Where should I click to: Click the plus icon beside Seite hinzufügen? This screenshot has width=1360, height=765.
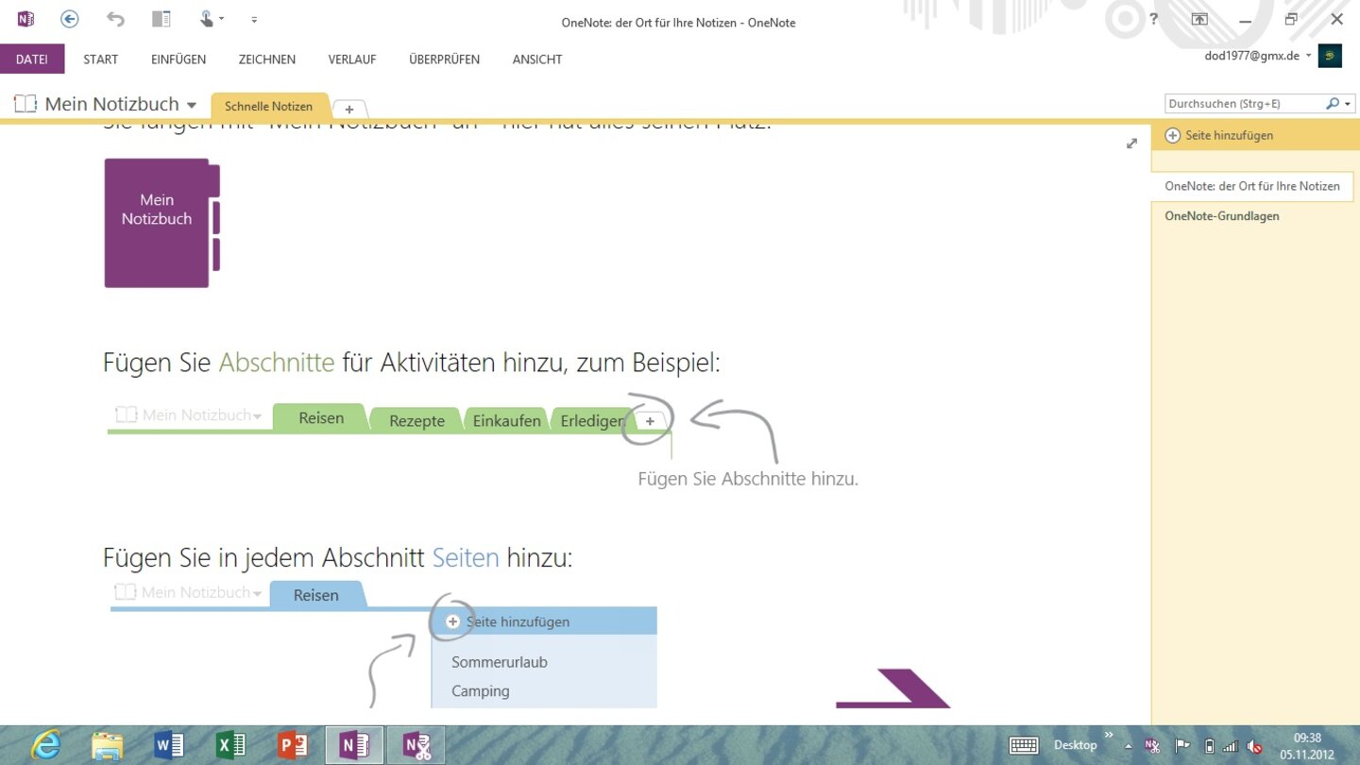point(1172,135)
